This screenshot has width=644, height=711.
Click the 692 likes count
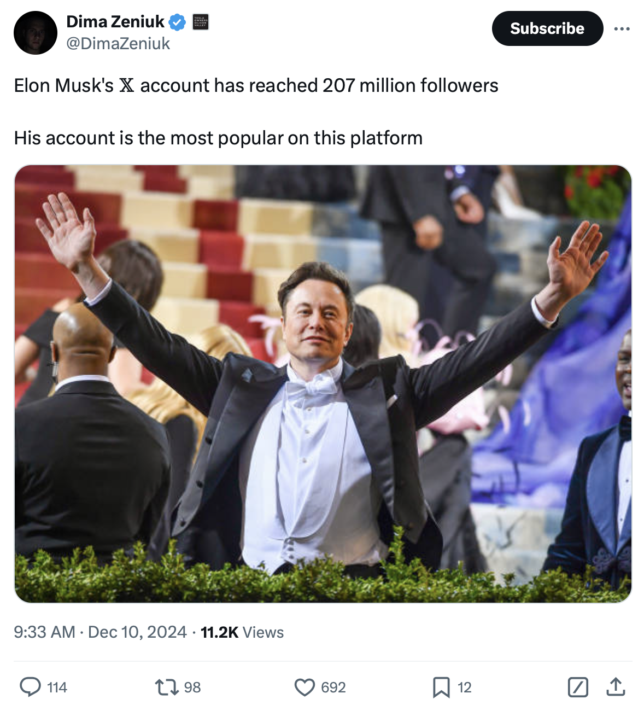click(333, 687)
